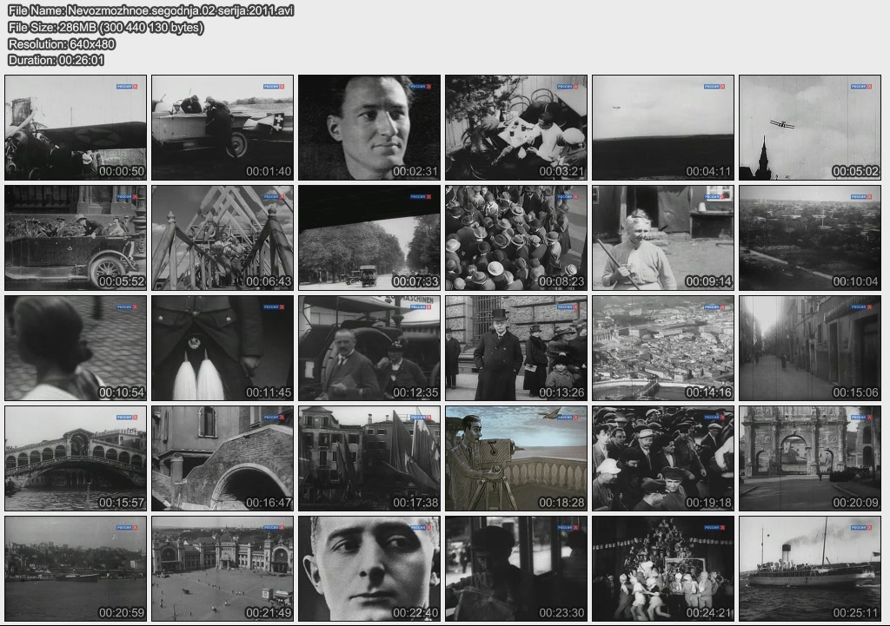Click the thumbnail timestamped 00:00:50
This screenshot has width=890, height=626.
pyautogui.click(x=76, y=128)
